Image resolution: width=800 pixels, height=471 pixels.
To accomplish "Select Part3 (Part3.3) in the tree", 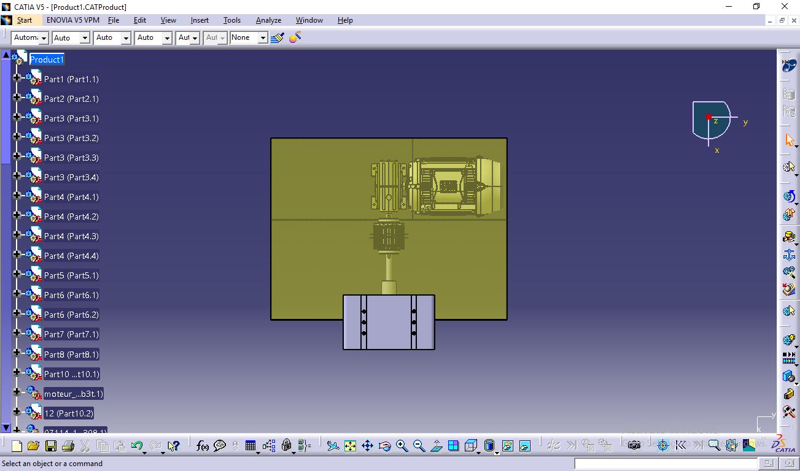I will (71, 158).
